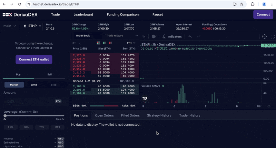Show asks-only order book view
276x148 pixels.
pyautogui.click(x=110, y=43)
